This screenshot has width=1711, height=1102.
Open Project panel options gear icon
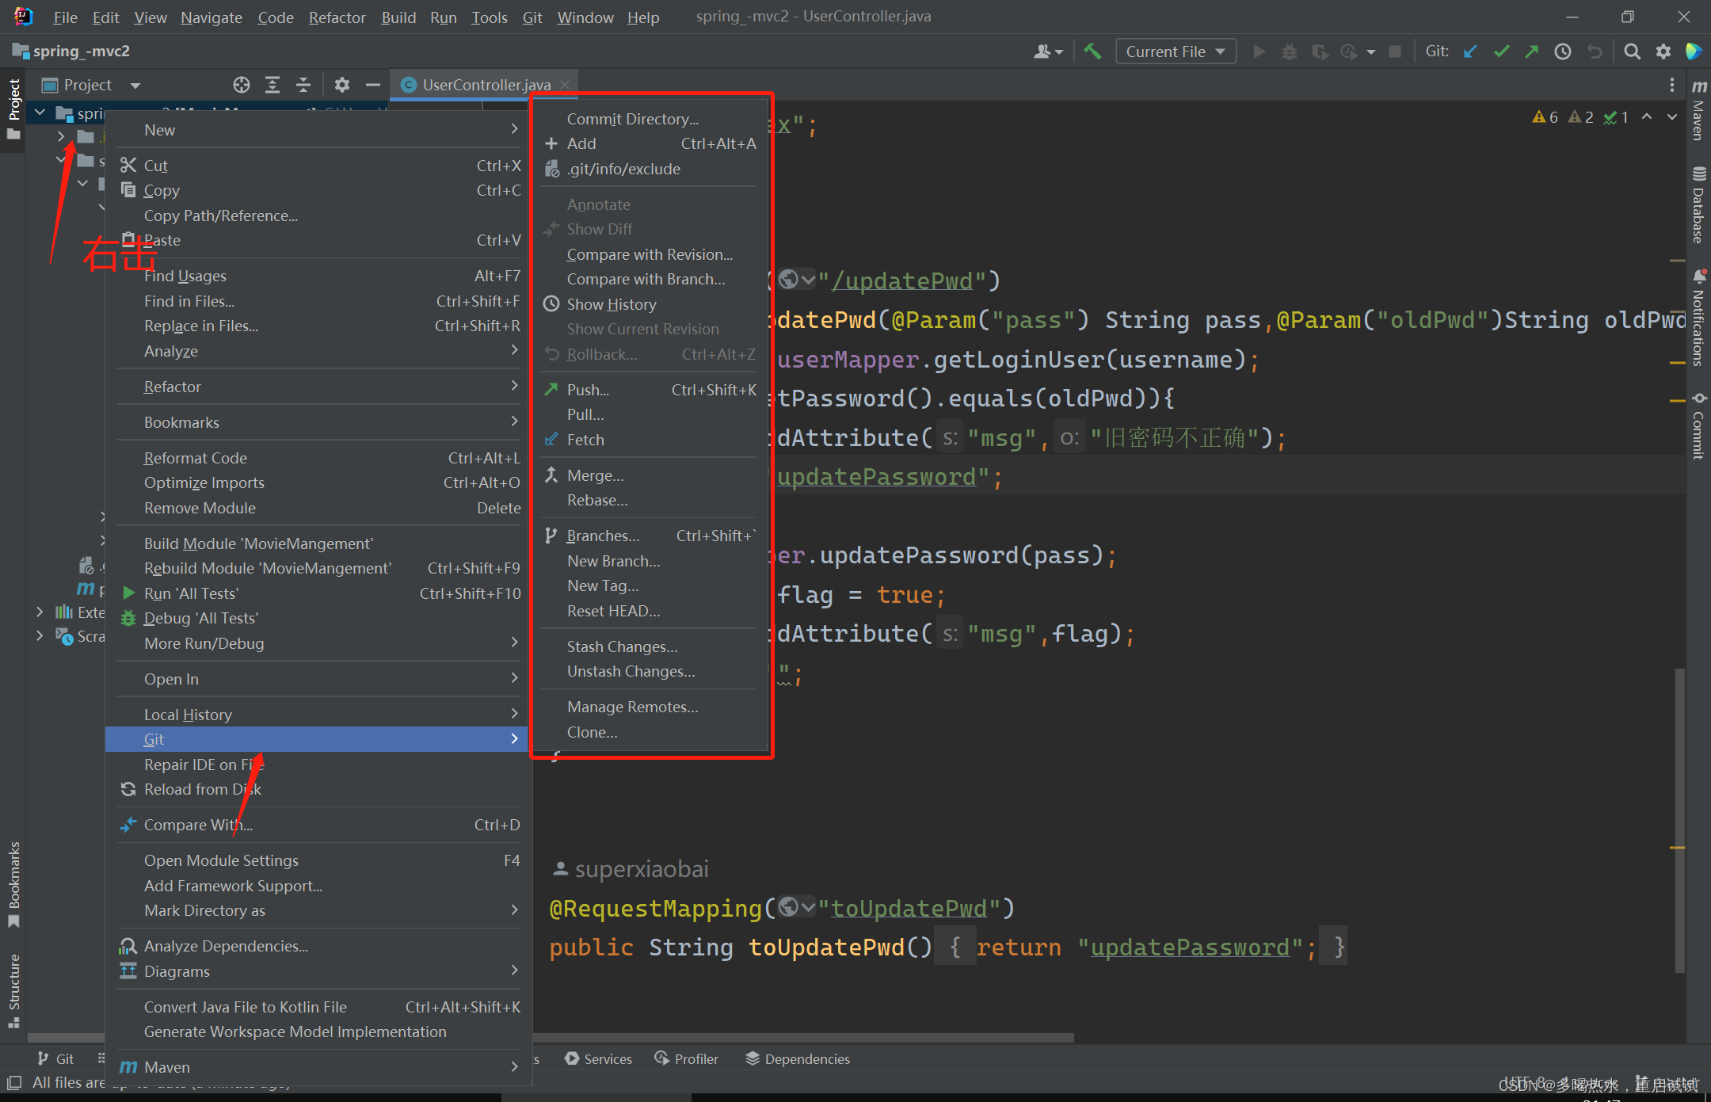click(341, 85)
